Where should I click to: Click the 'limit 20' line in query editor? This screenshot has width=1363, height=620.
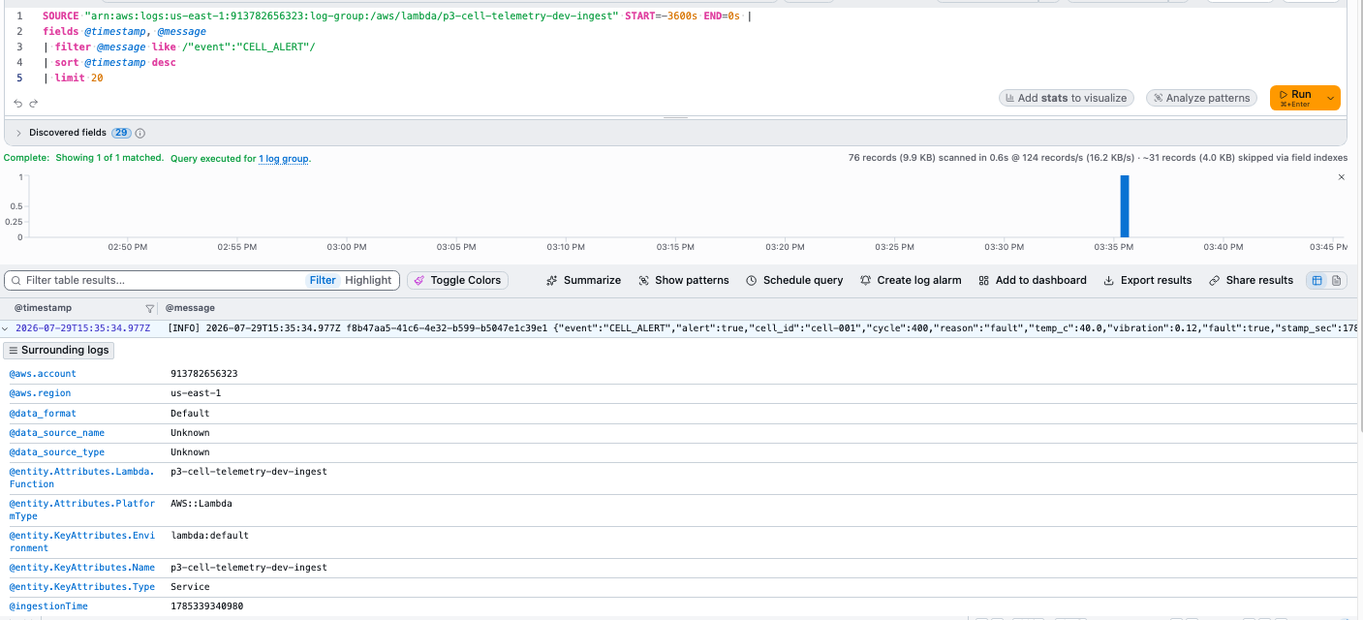point(74,78)
